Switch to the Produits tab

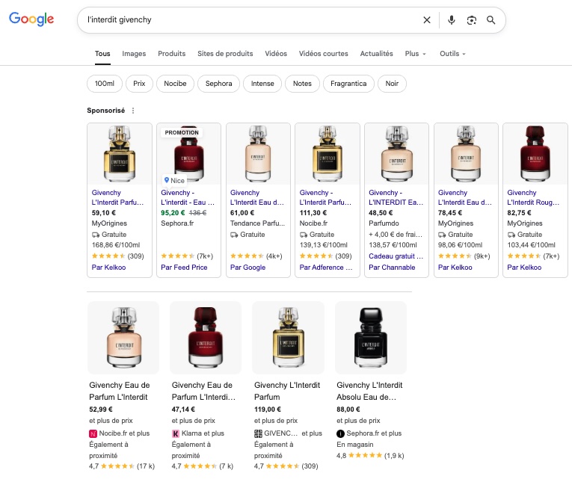point(171,54)
